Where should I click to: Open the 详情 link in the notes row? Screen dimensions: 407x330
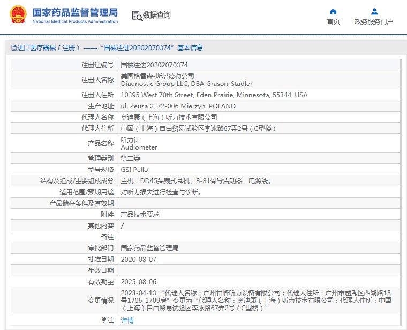127,320
